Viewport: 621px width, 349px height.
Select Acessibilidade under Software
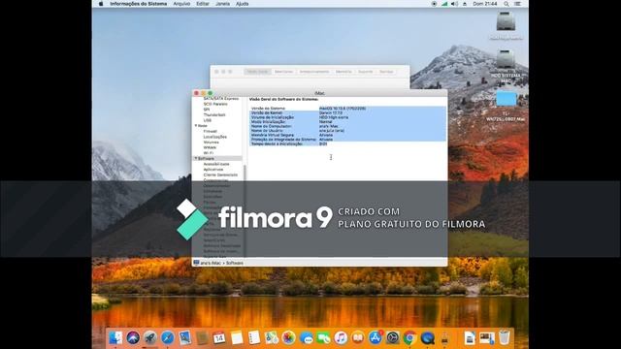[216, 164]
